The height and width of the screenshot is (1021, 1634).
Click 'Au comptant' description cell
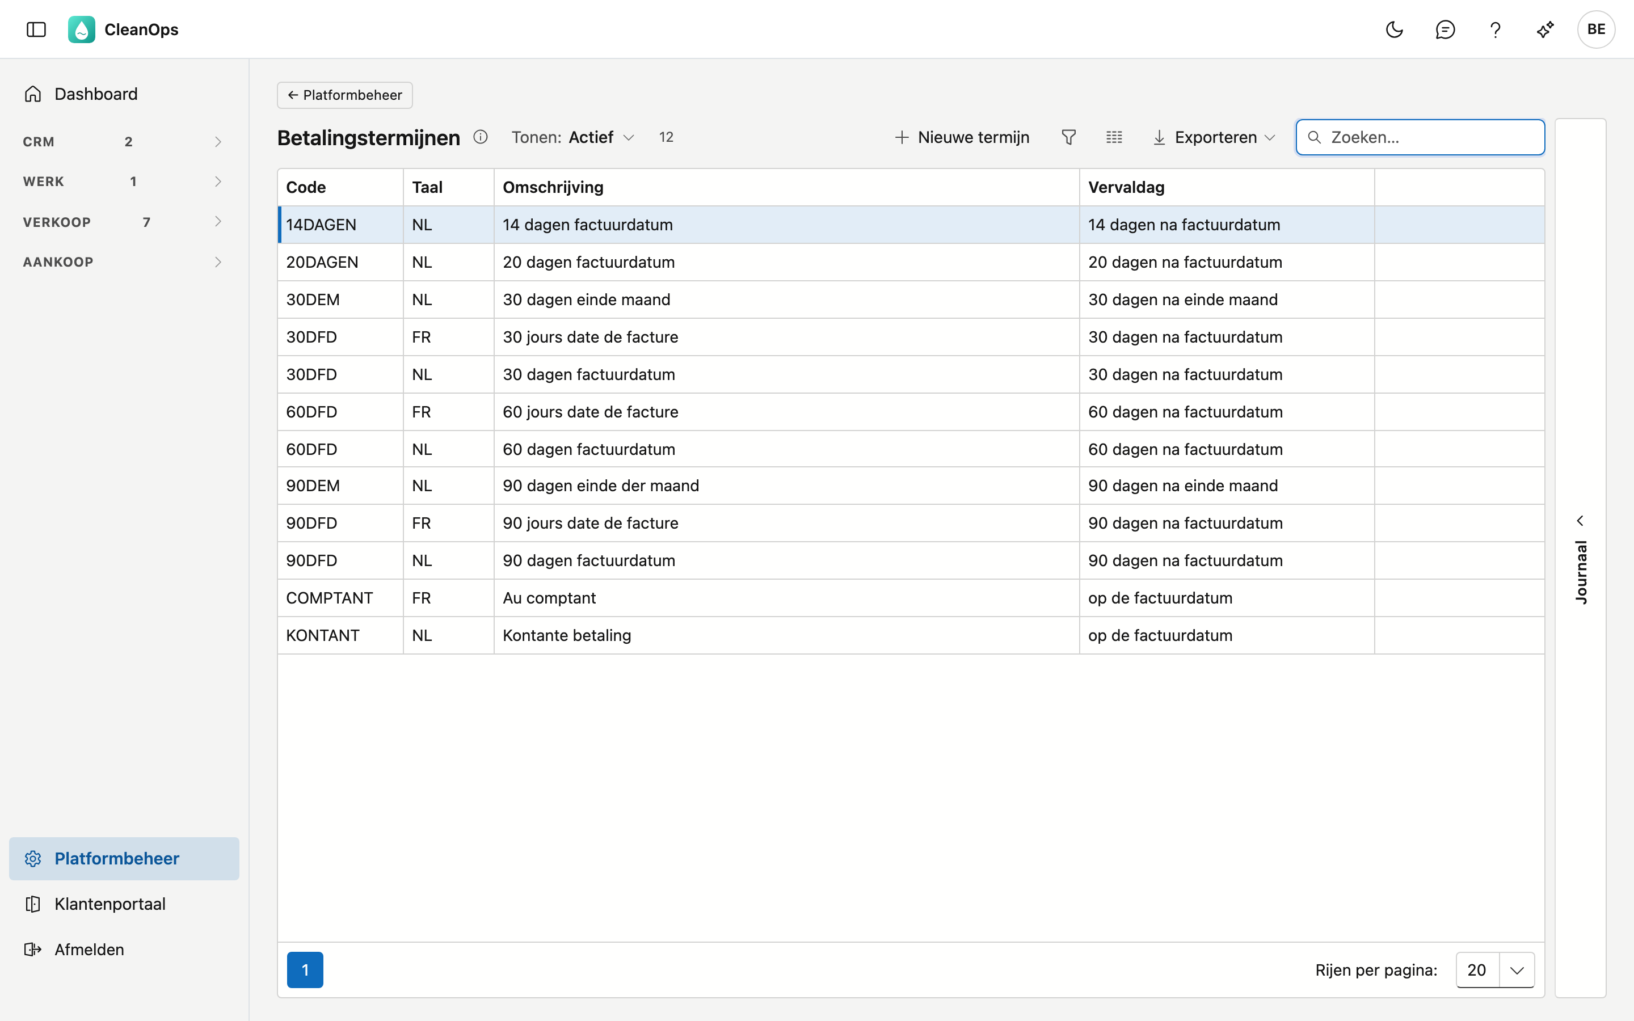tap(549, 598)
